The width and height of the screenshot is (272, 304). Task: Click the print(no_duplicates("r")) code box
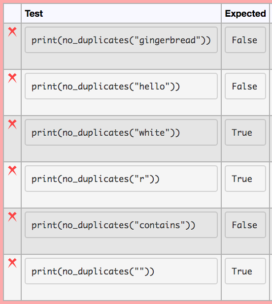point(121,179)
